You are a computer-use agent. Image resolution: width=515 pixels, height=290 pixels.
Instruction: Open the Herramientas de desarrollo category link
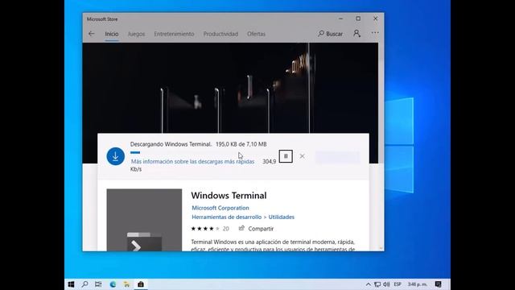[227, 217]
